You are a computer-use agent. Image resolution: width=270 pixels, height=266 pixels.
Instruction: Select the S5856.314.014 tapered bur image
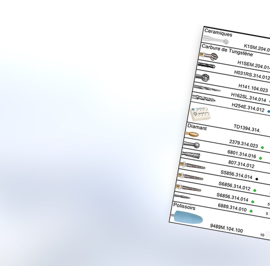tap(193, 166)
